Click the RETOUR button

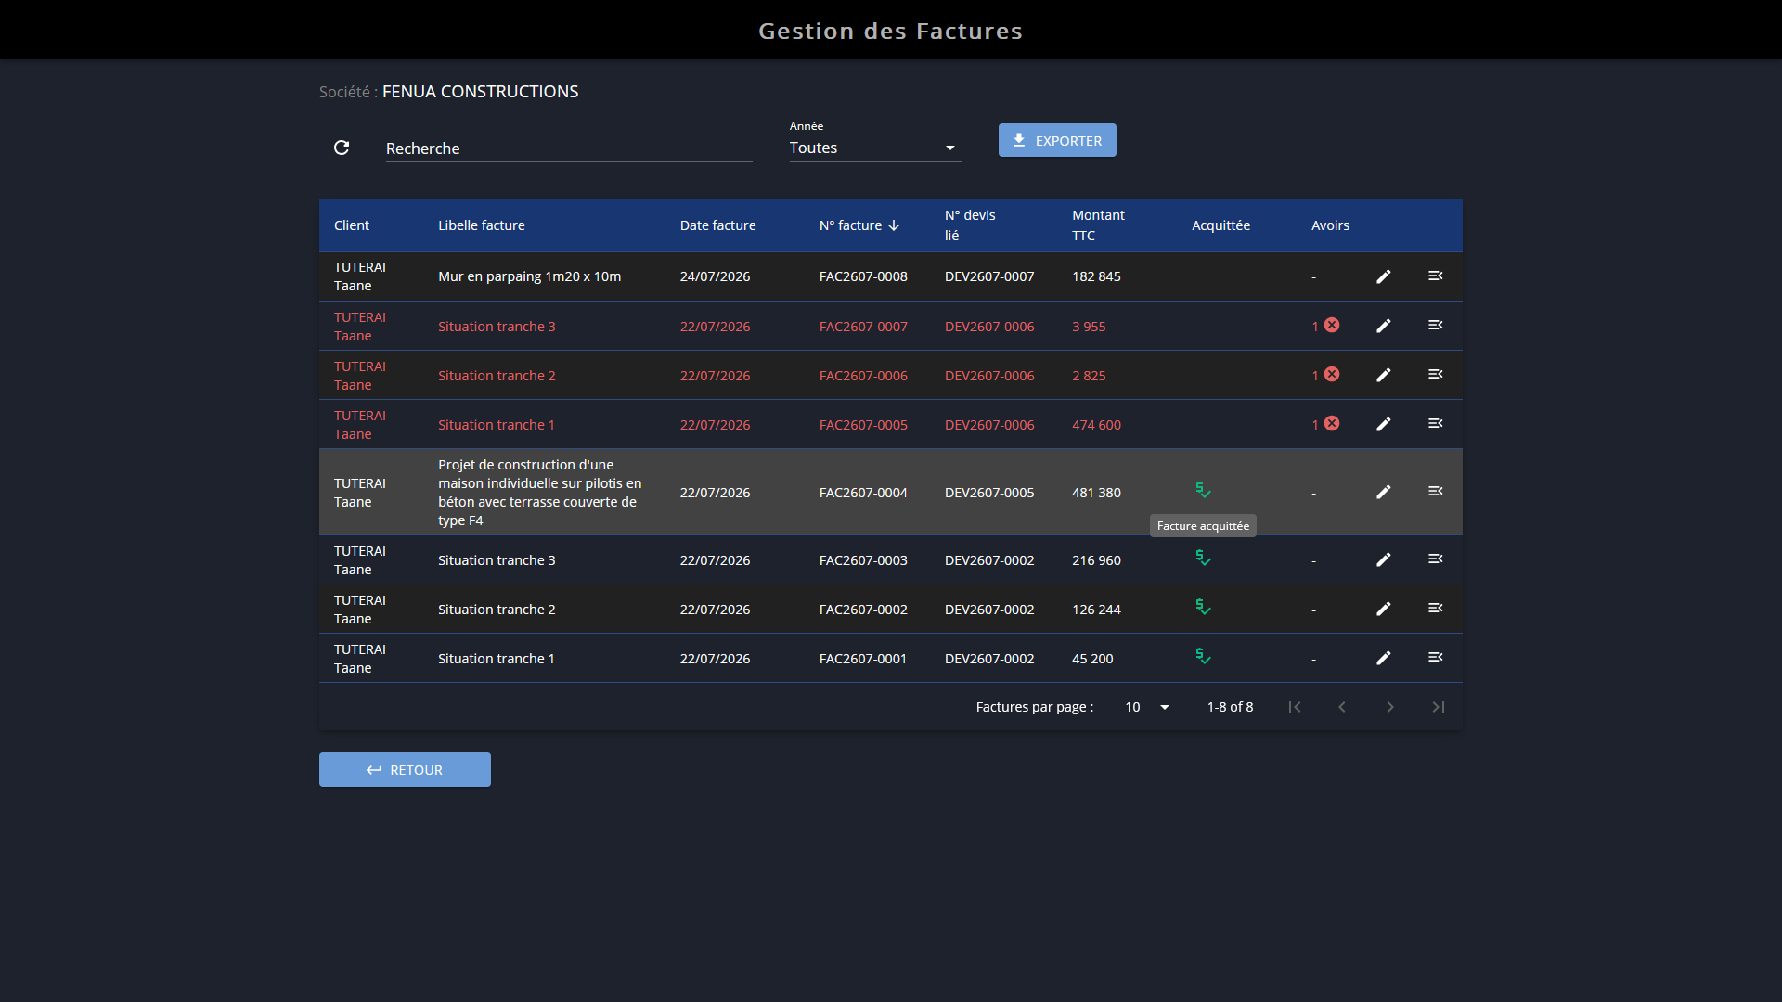point(405,770)
